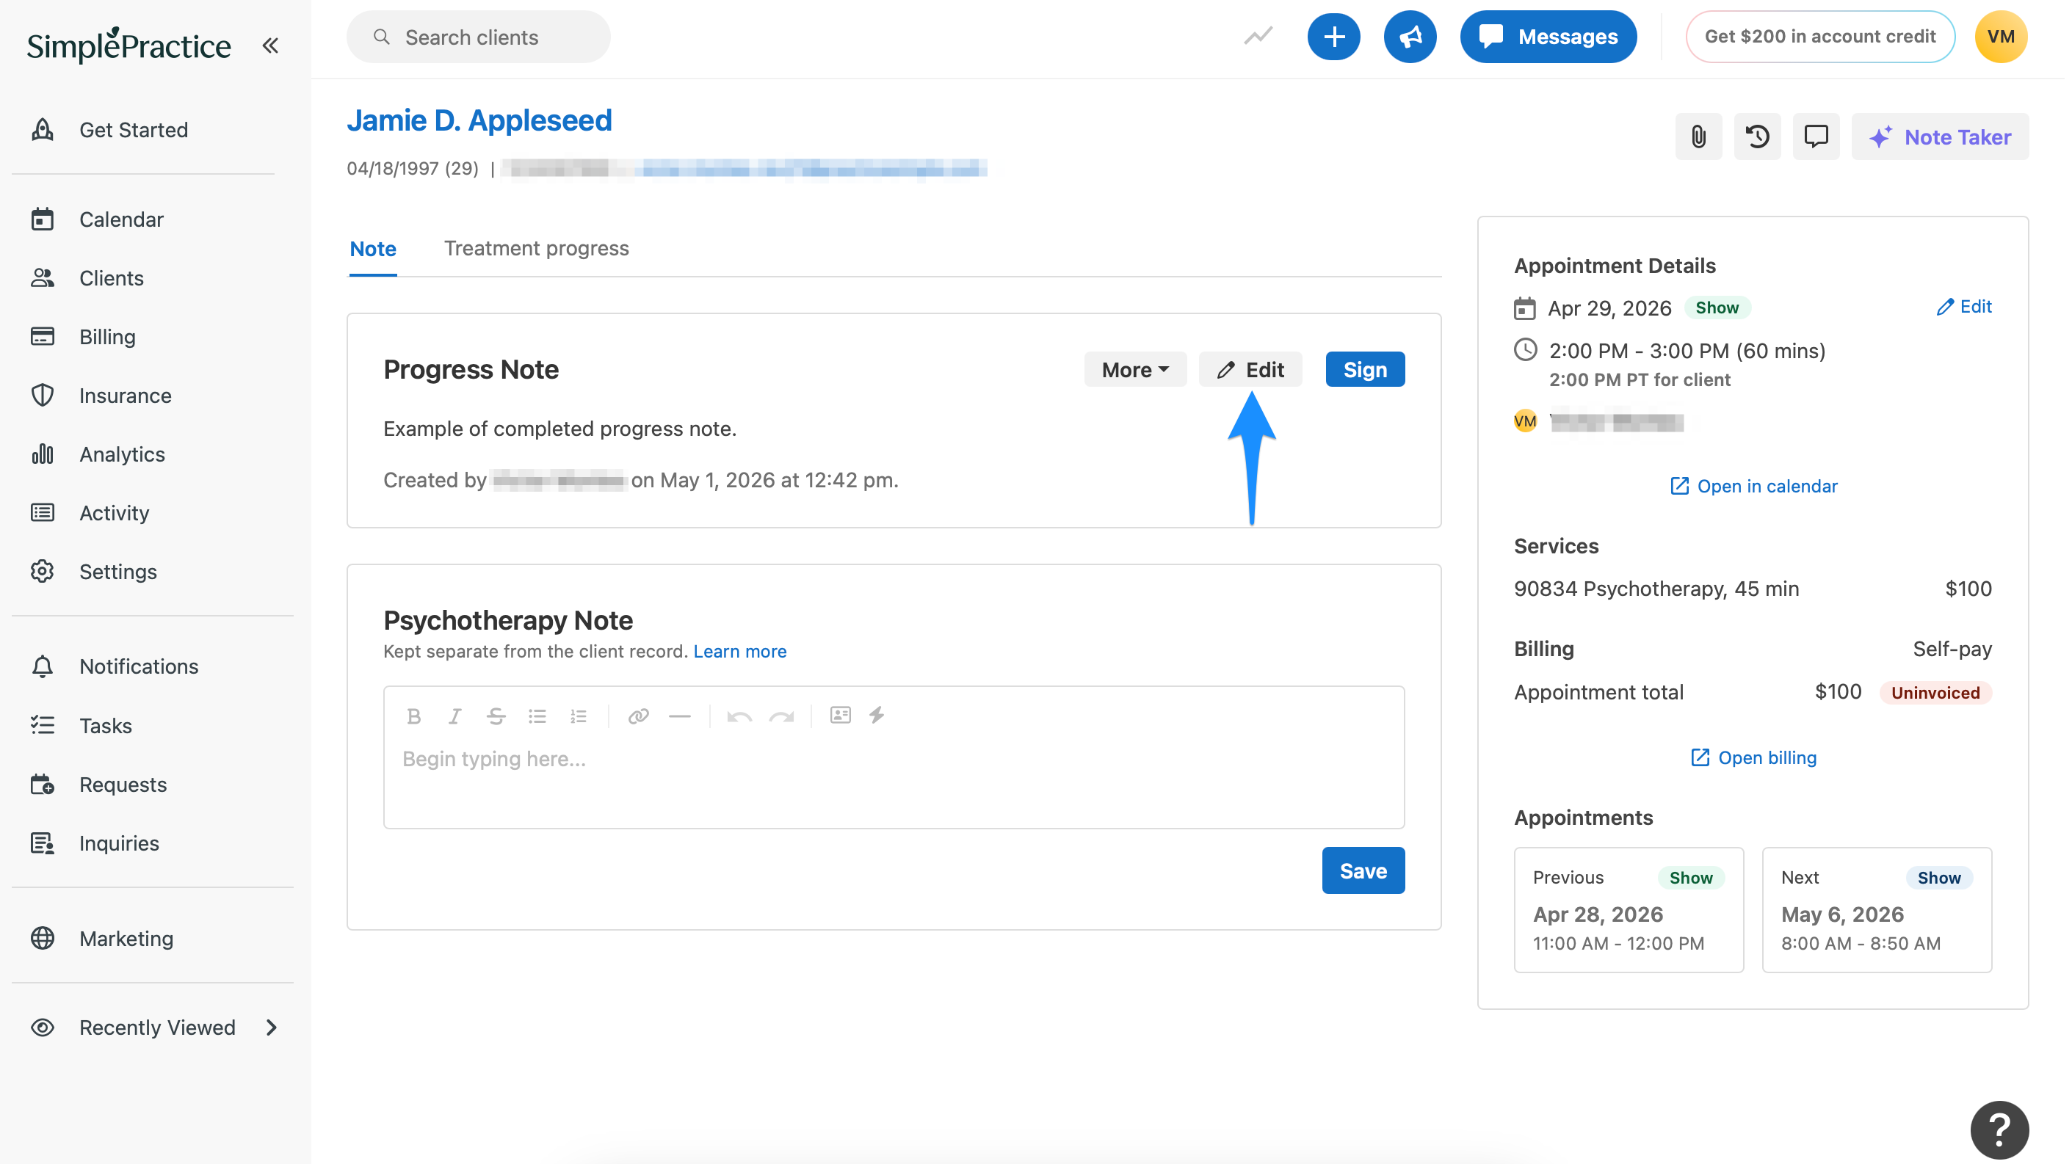Click Open in calendar link

[x=1753, y=486]
